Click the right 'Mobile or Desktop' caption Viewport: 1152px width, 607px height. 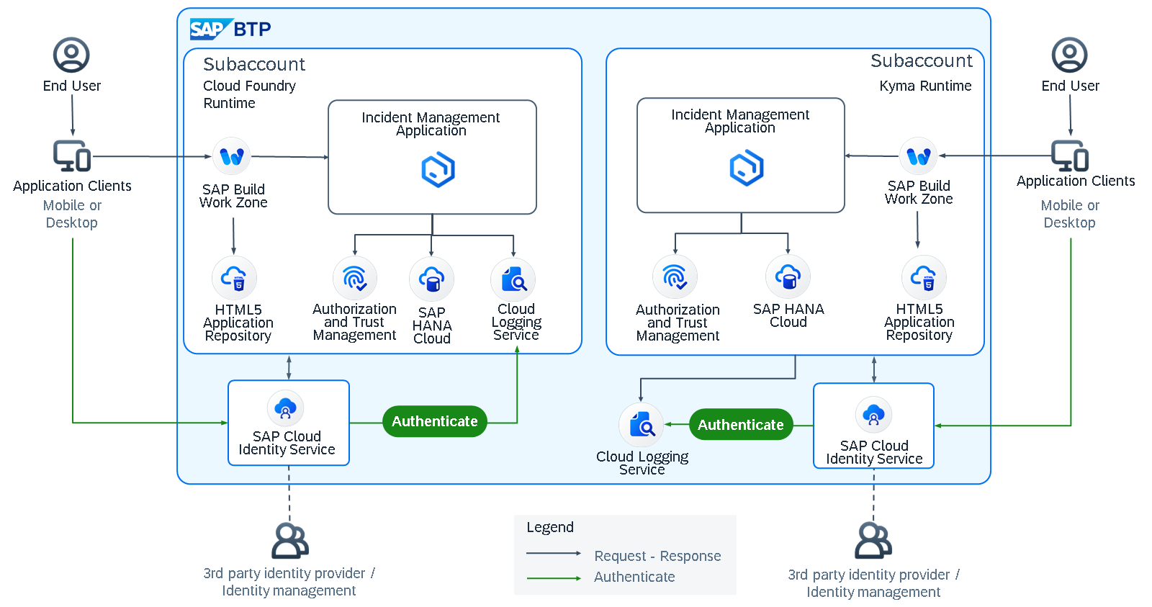click(x=1070, y=214)
